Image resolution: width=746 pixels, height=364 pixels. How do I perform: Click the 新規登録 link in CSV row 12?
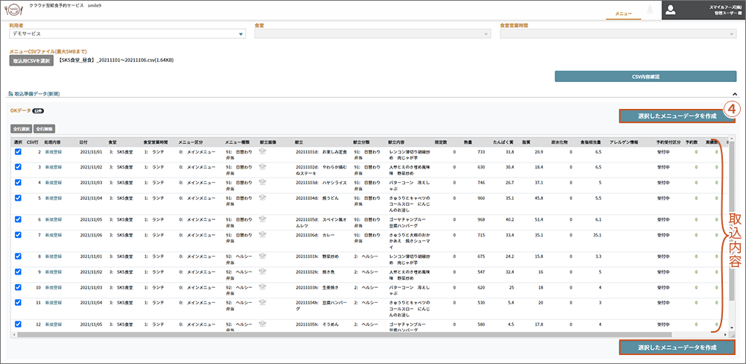click(x=53, y=324)
